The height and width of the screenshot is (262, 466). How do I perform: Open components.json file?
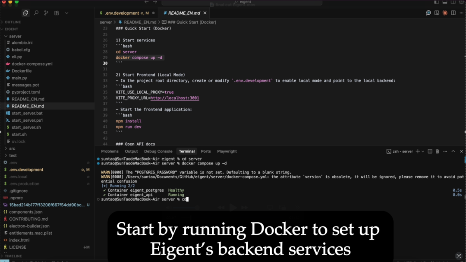pyautogui.click(x=25, y=212)
